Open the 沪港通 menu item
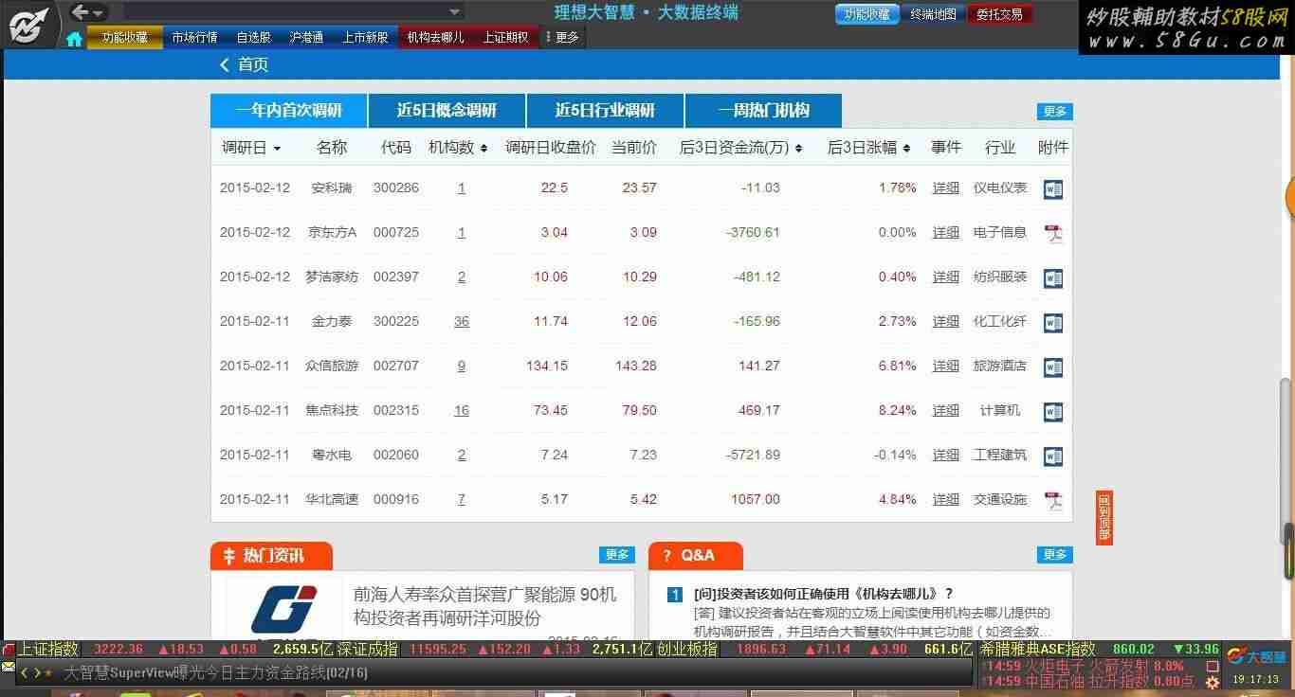Image resolution: width=1295 pixels, height=697 pixels. (306, 38)
